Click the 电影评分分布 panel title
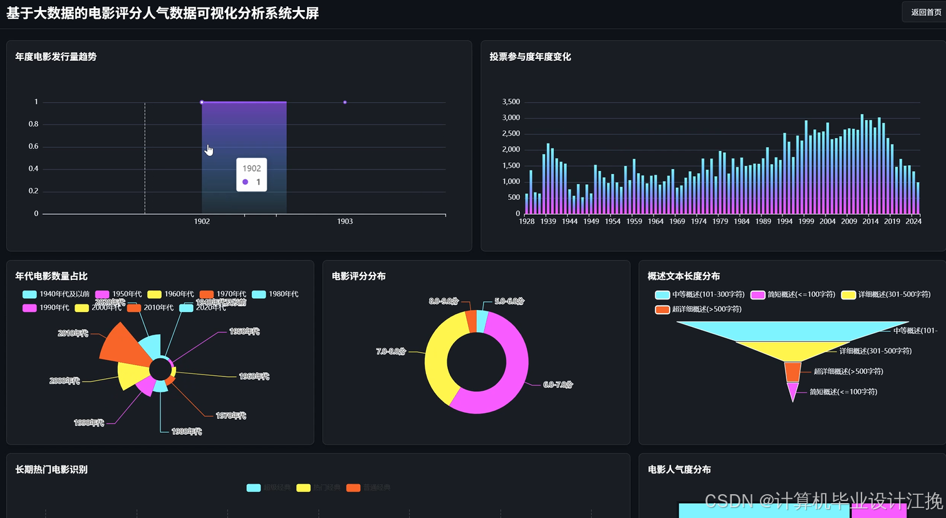Screen dimensions: 946x518 358,276
